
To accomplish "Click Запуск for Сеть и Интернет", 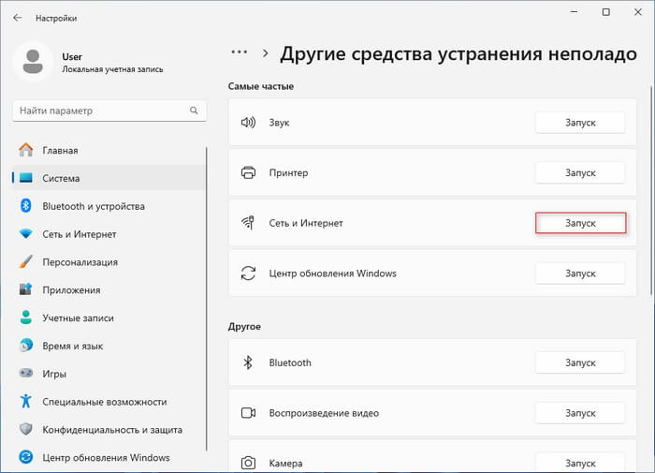I will pyautogui.click(x=580, y=223).
